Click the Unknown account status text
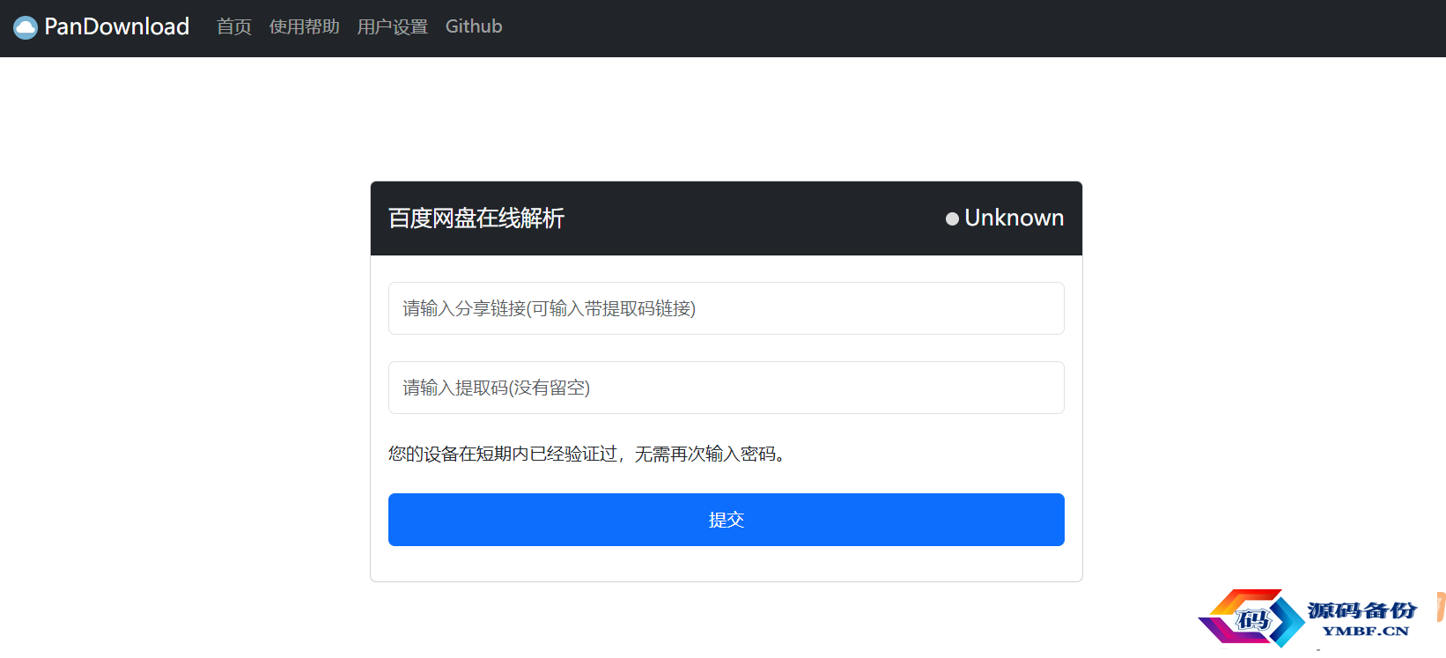 click(1014, 218)
